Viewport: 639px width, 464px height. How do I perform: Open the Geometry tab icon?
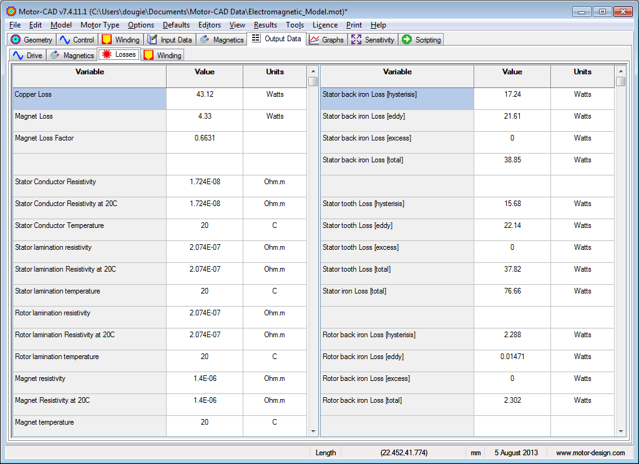tap(16, 40)
